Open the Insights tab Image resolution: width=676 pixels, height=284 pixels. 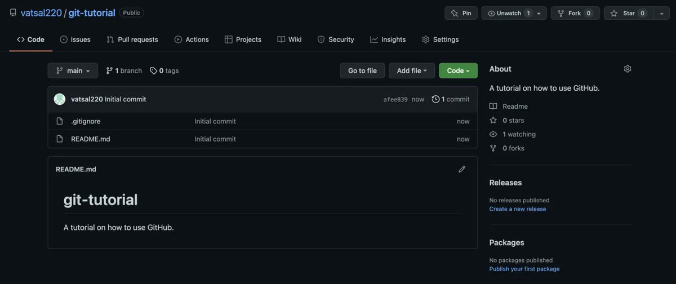click(x=388, y=39)
